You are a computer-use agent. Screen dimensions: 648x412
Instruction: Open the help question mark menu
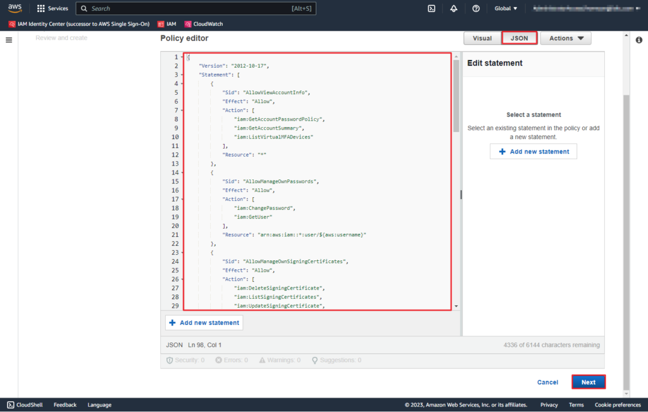[476, 8]
